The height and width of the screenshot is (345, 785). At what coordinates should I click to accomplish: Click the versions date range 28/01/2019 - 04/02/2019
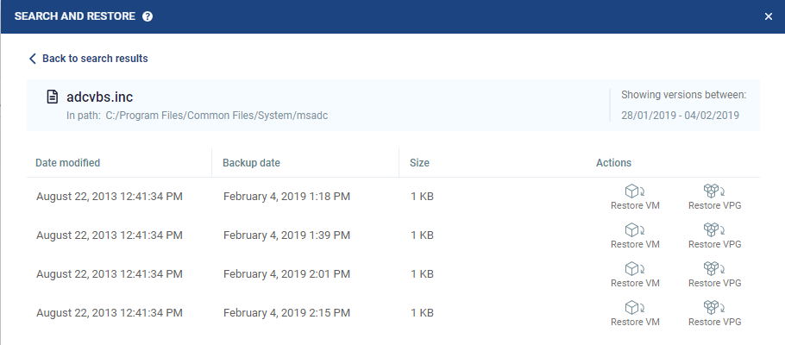[684, 115]
